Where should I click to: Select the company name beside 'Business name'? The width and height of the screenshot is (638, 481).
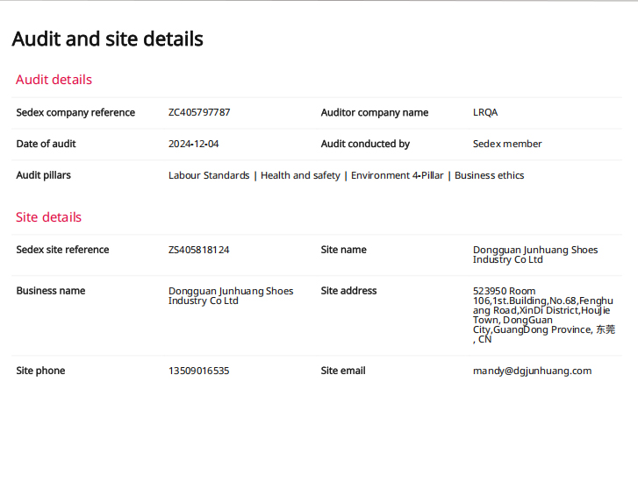click(x=230, y=296)
